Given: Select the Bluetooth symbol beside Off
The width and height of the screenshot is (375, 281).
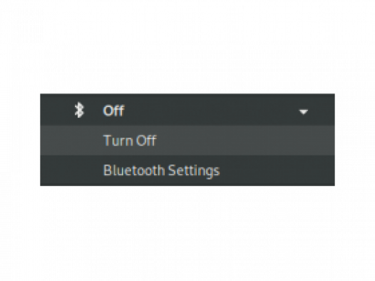Looking at the screenshot, I should click(x=79, y=110).
